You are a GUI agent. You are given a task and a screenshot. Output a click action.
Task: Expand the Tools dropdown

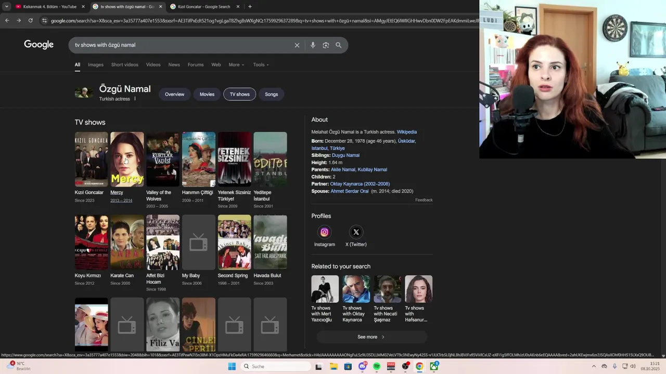tap(261, 65)
